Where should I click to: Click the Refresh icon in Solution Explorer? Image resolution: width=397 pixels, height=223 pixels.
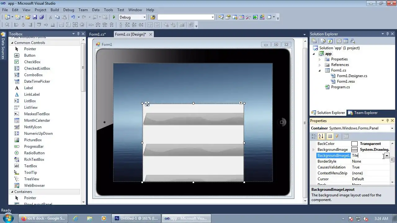330,41
